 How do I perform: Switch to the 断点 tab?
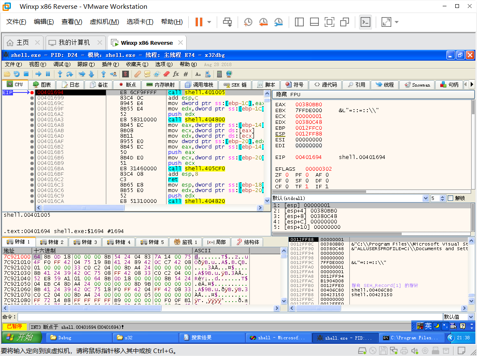[128, 85]
